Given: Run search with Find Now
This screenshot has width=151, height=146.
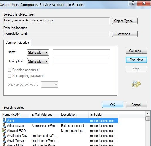Looking at the screenshot, I should tap(136, 60).
